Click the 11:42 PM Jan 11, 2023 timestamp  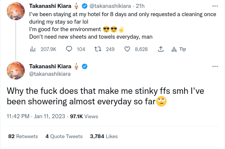coord(36,116)
